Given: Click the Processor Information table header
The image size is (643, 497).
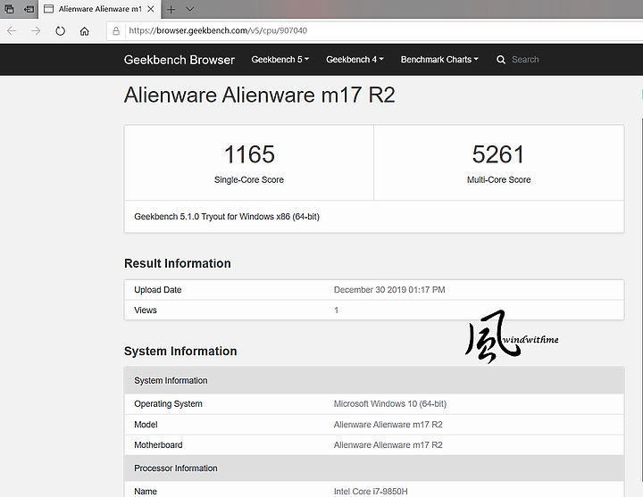Looking at the screenshot, I should [374, 468].
